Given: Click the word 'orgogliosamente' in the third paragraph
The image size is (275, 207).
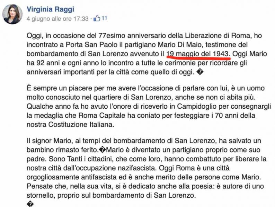Looking at the screenshot, I should pos(53,177).
